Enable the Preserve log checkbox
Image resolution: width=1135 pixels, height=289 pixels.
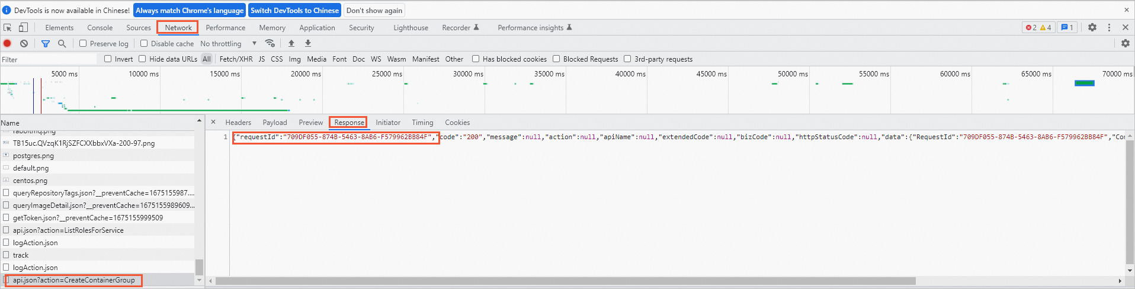point(83,43)
